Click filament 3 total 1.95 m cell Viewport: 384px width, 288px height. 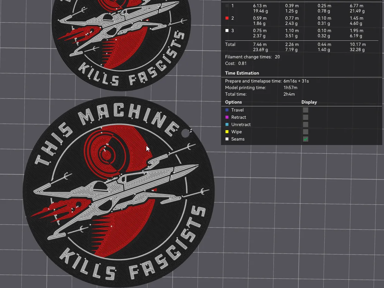click(357, 31)
